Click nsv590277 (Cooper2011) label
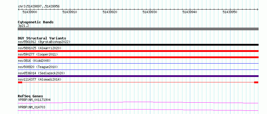This screenshot has height=114, width=267. pos(38,54)
